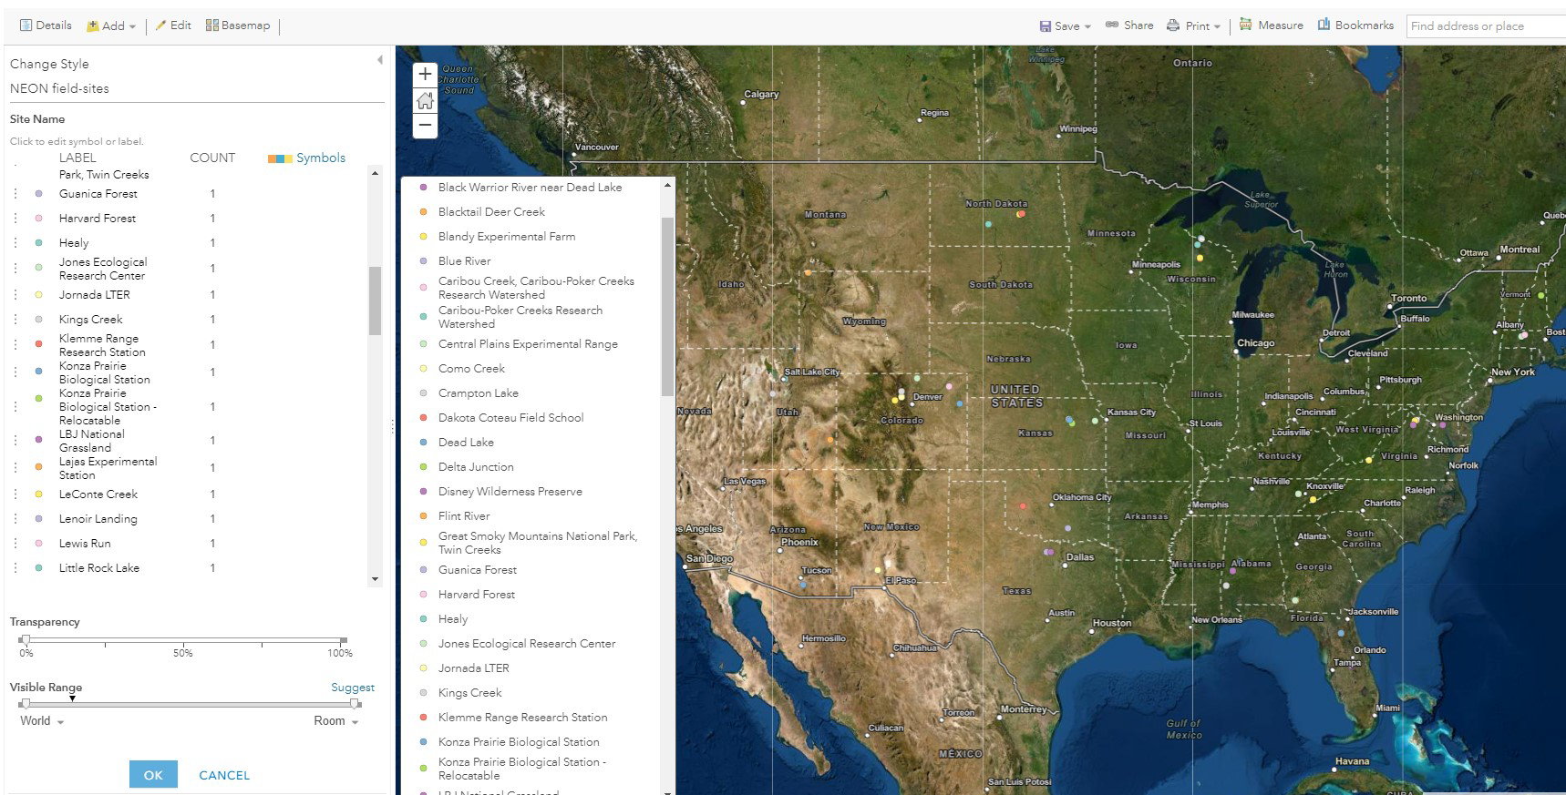
Task: Open the World visible range dropdown
Action: [42, 721]
